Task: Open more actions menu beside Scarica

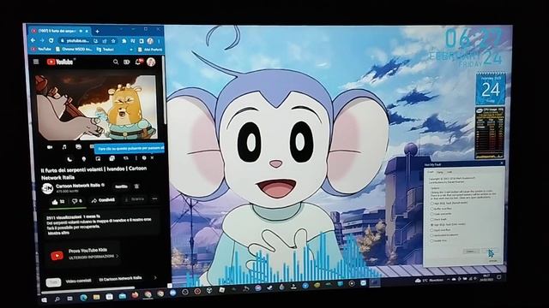Action: [x=154, y=199]
